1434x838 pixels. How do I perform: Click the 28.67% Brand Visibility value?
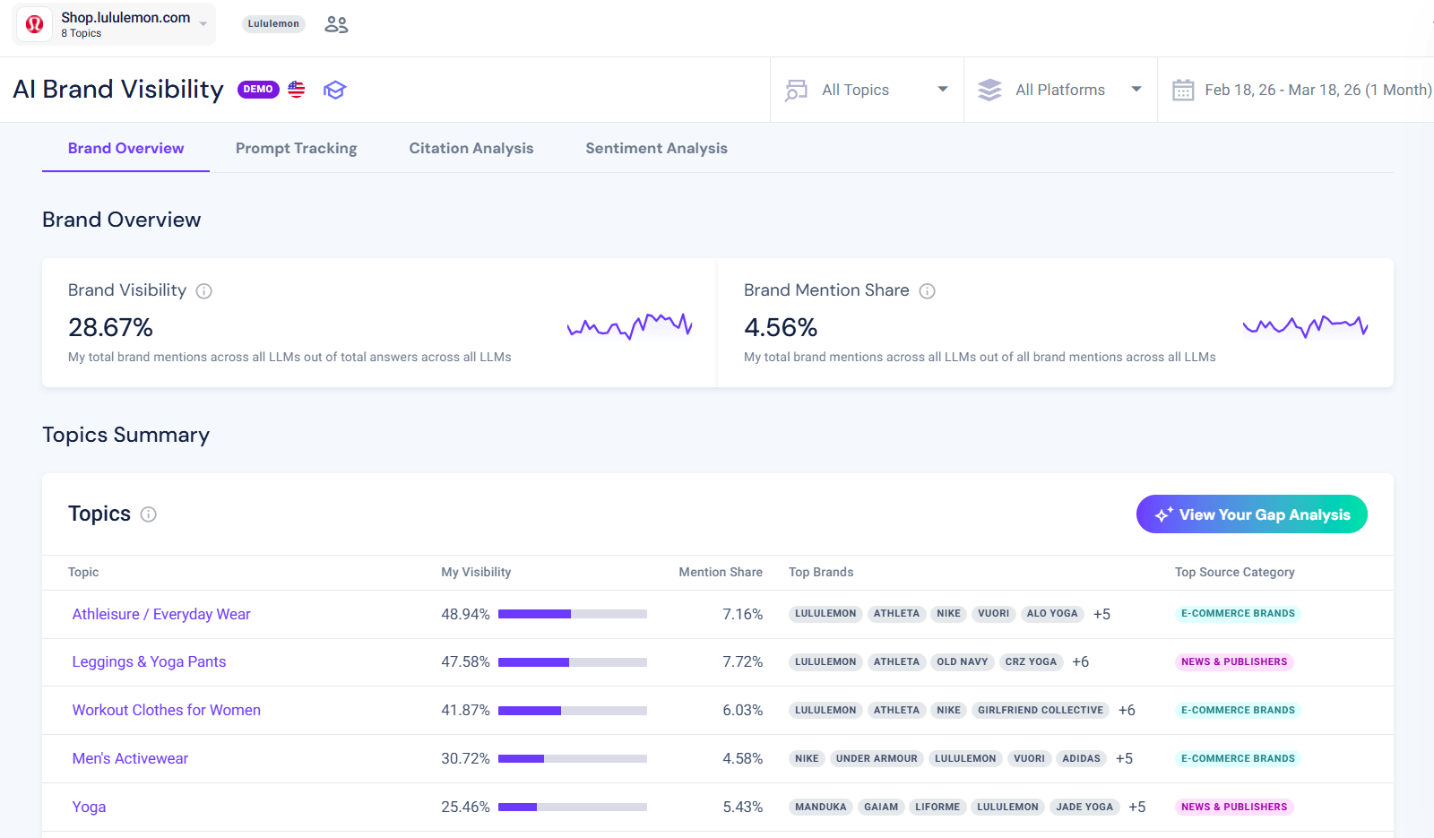[110, 328]
